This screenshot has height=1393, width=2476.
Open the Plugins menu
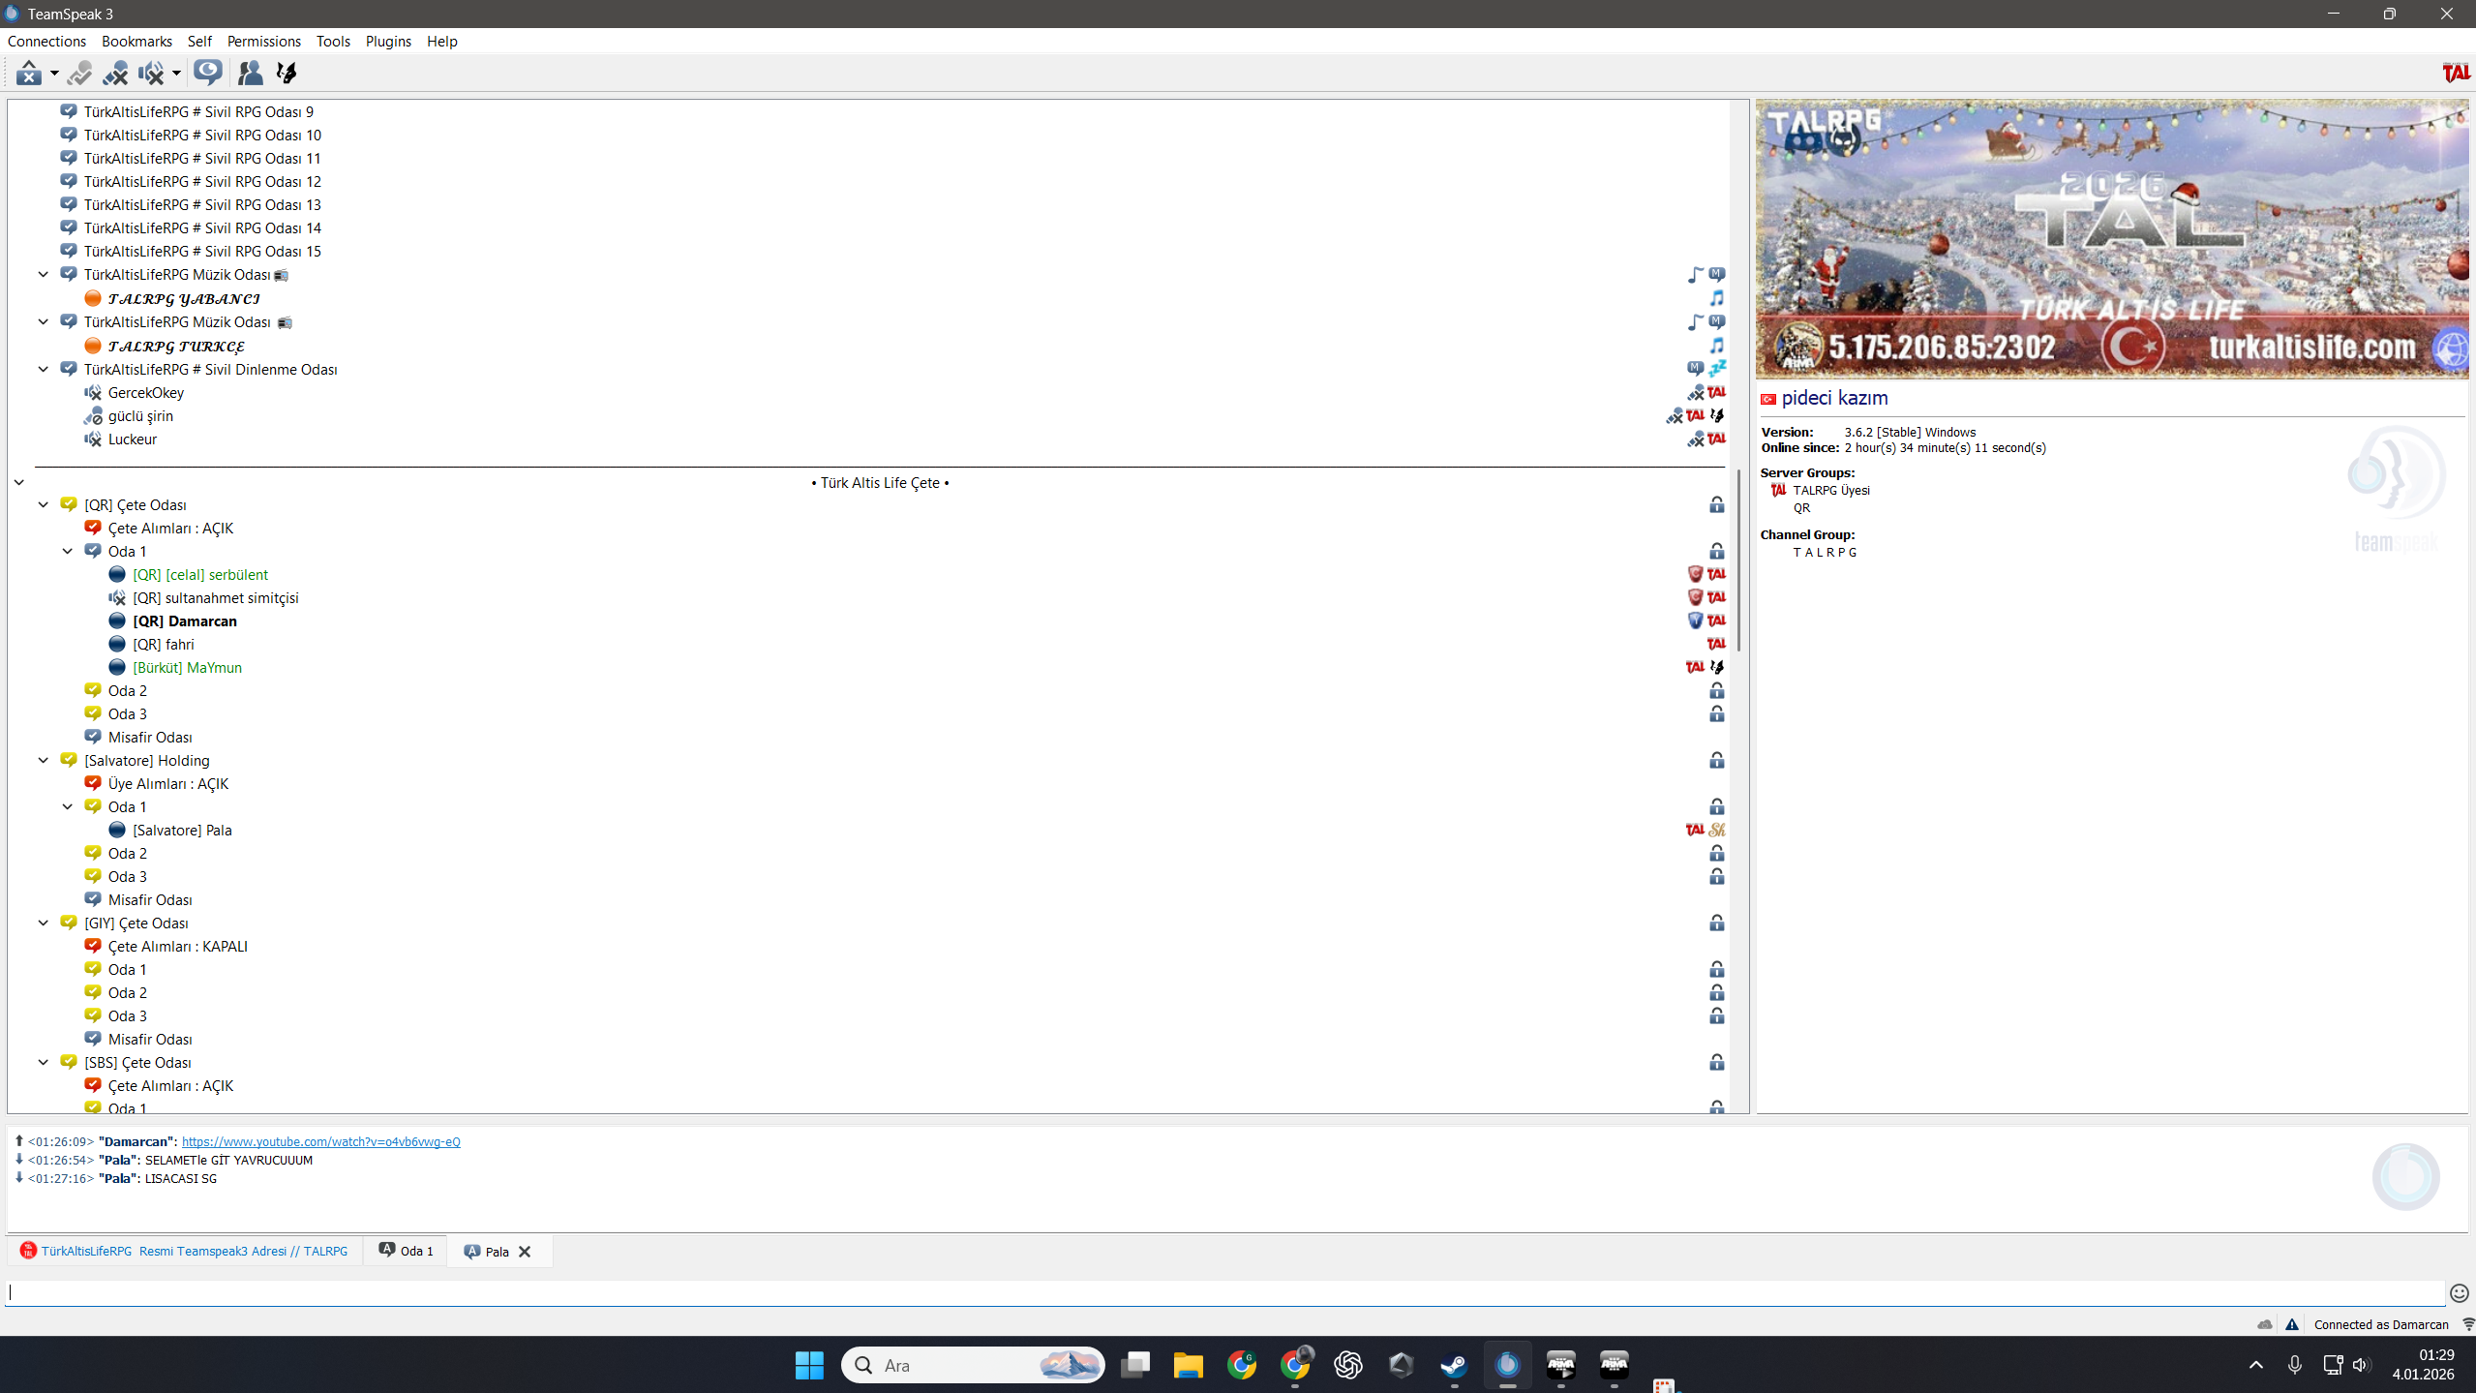(x=388, y=42)
